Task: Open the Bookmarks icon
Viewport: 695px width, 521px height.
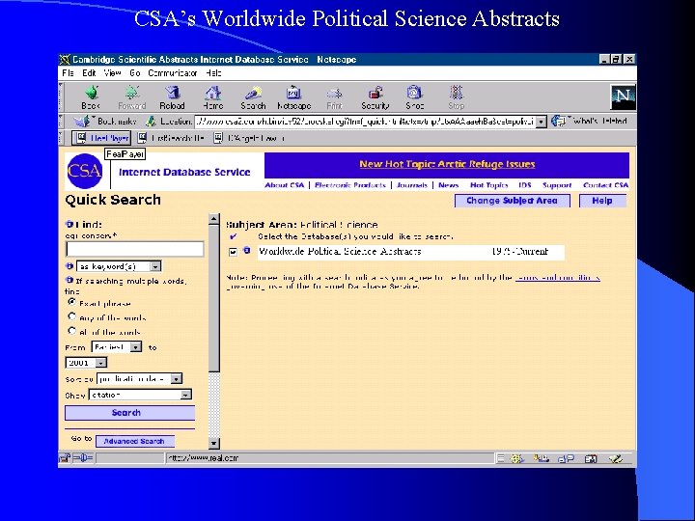Action: [x=81, y=121]
